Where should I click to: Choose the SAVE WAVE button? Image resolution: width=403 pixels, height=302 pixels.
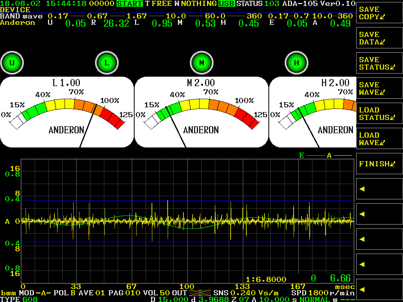pos(379,88)
